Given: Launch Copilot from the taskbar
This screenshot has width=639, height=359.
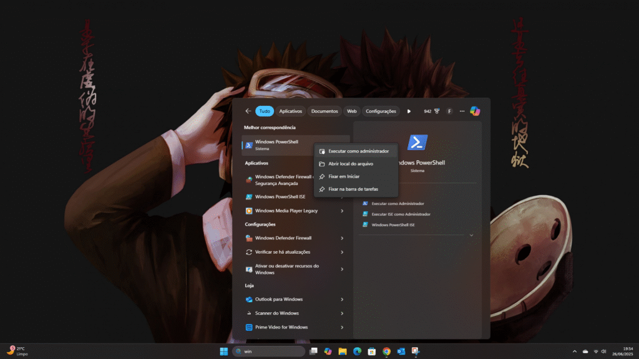Looking at the screenshot, I should 328,352.
